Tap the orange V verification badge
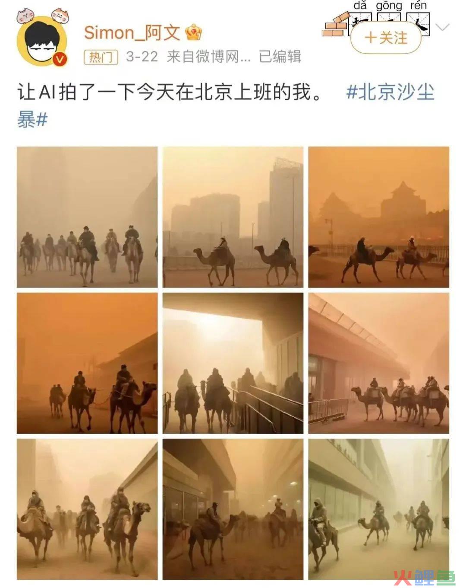Viewport: 466px width, 588px height. 59,59
